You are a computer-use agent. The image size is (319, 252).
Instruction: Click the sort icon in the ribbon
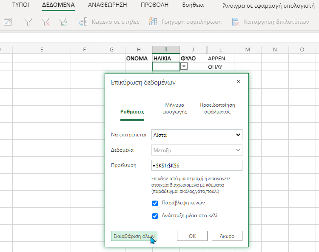[x=8, y=22]
